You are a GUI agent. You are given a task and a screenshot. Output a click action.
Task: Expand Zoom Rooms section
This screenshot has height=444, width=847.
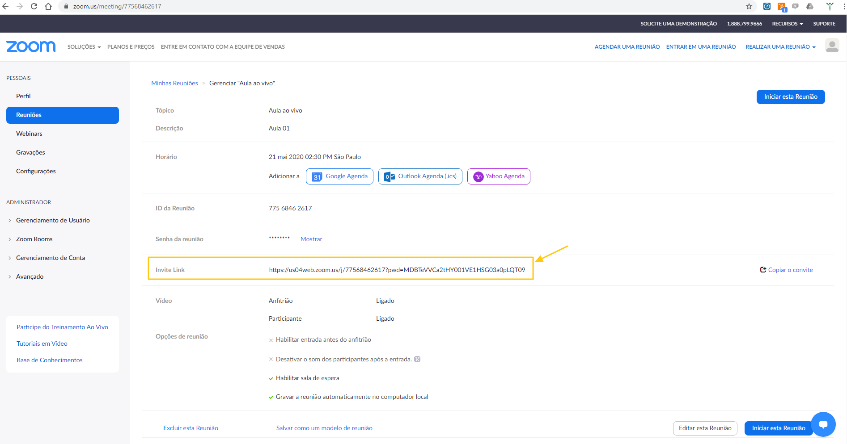tap(34, 239)
